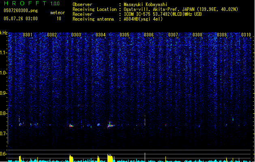Screen dimensions: 255x162
Task: Click the HROFFT 1.0.0 title text
Action: coord(32,3)
